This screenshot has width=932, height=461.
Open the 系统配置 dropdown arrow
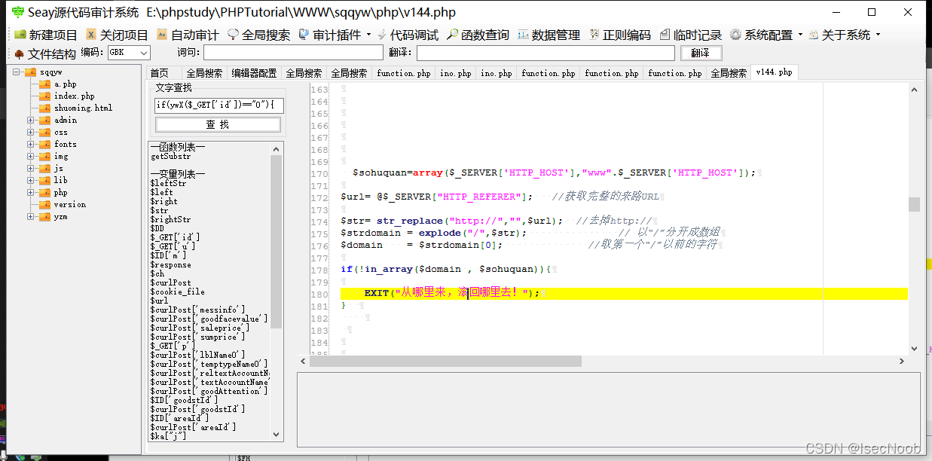(800, 35)
